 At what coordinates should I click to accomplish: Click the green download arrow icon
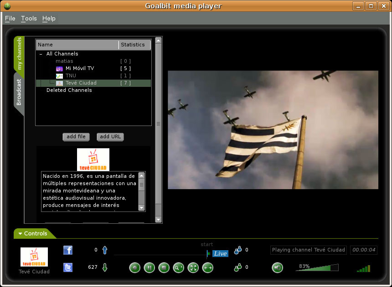pyautogui.click(x=105, y=267)
